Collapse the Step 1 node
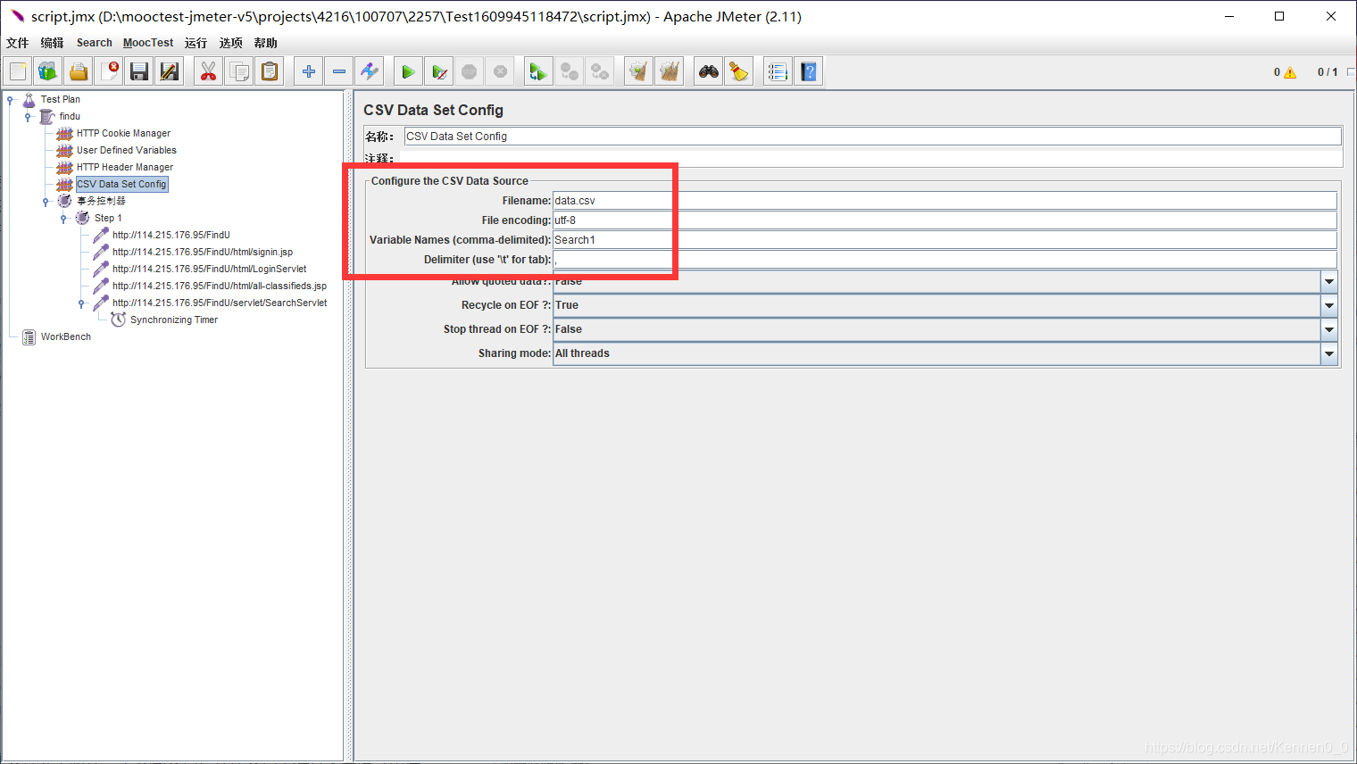 63,219
